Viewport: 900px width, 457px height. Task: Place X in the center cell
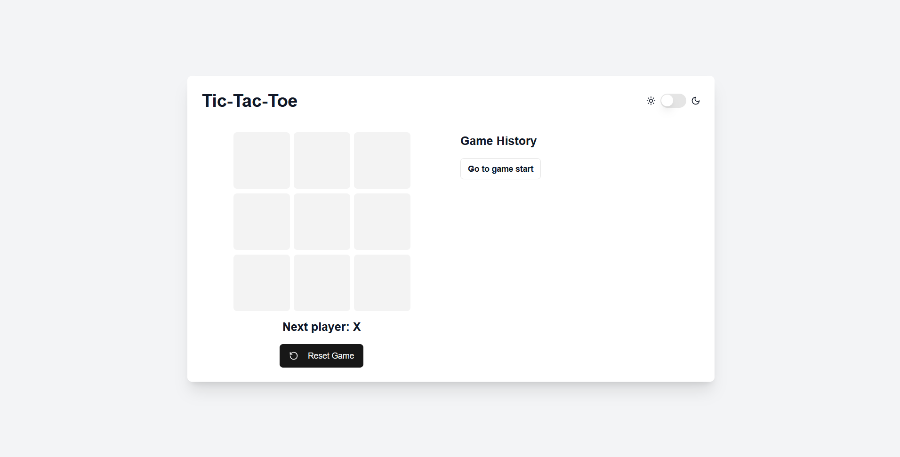[x=321, y=222]
